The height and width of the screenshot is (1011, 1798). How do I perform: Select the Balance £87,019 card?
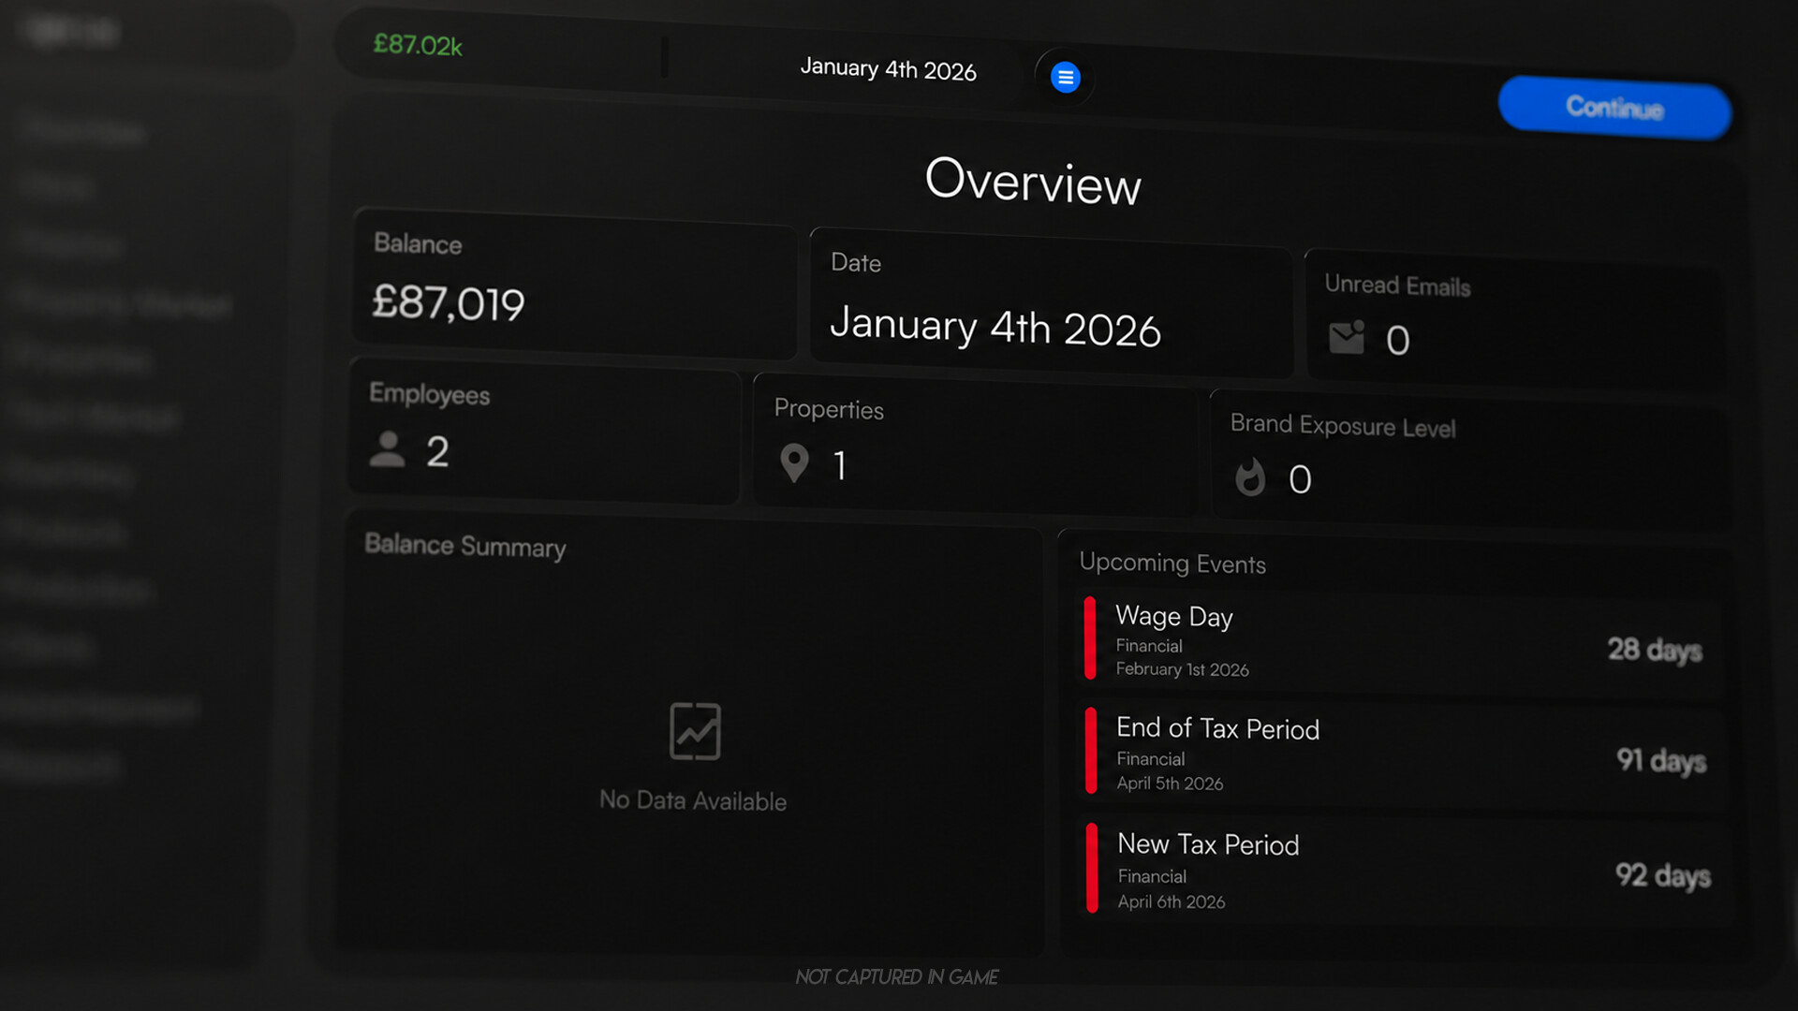[x=573, y=283]
